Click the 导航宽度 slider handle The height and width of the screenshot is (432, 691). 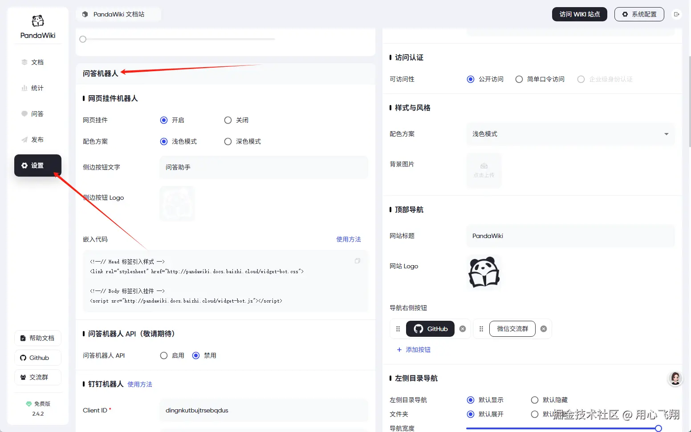[x=658, y=428]
